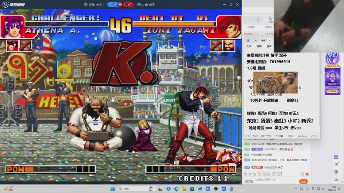Open the 文件 menu in Notepad

pos(249,46)
